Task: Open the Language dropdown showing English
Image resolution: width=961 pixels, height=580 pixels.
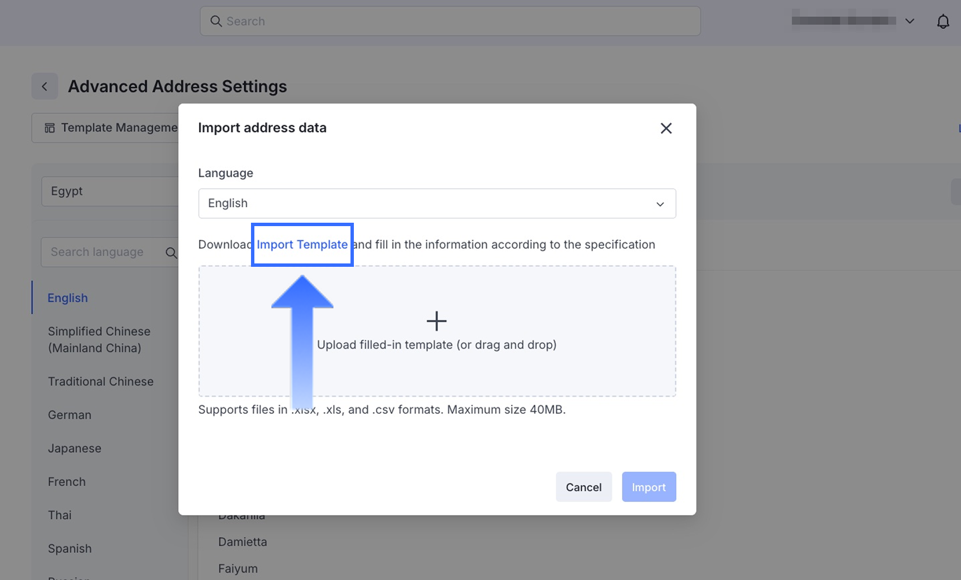Action: tap(436, 204)
